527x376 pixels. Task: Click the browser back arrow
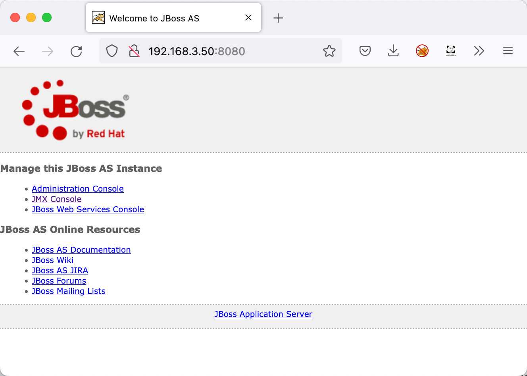pos(19,51)
